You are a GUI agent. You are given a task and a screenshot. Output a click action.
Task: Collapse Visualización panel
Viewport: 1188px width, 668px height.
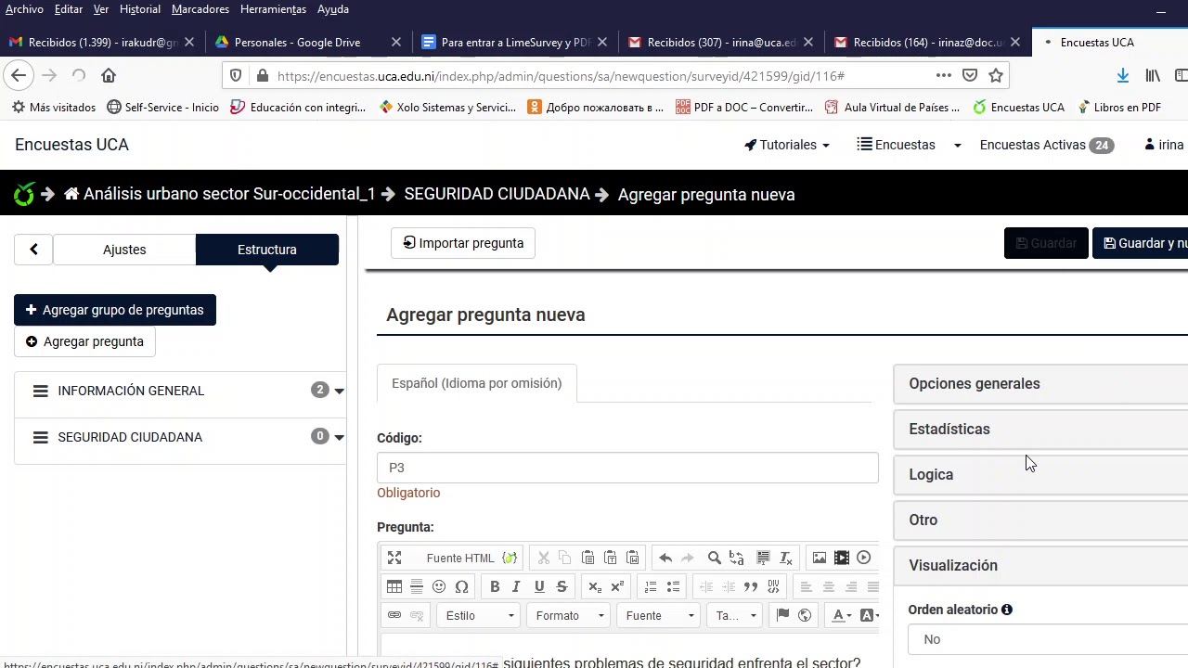(1040, 565)
